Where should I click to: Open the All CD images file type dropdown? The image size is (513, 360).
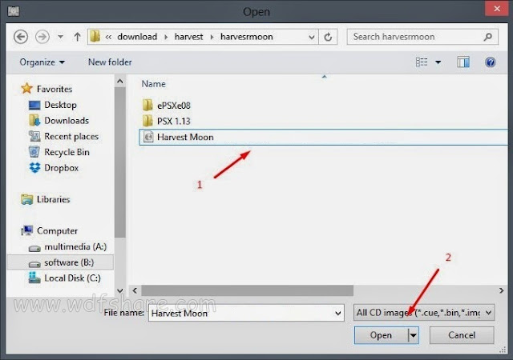[424, 313]
